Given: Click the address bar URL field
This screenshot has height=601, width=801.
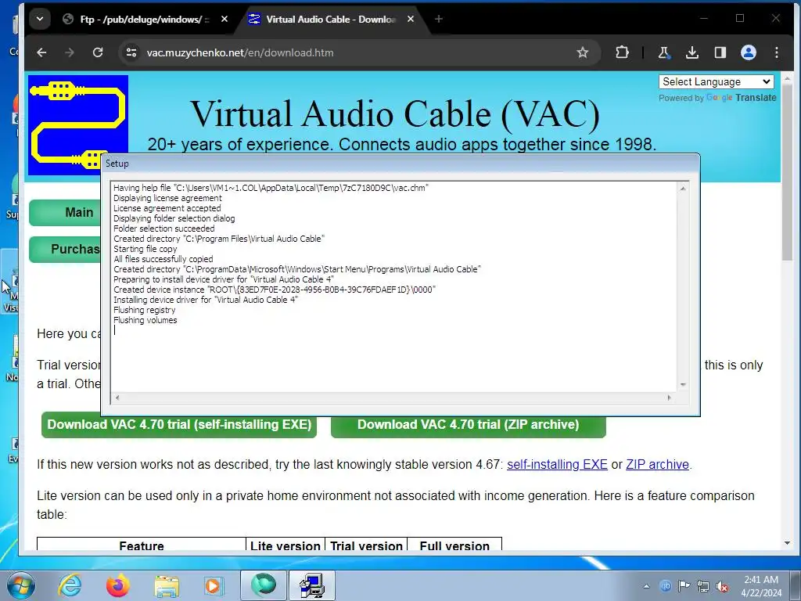Looking at the screenshot, I should click(357, 52).
